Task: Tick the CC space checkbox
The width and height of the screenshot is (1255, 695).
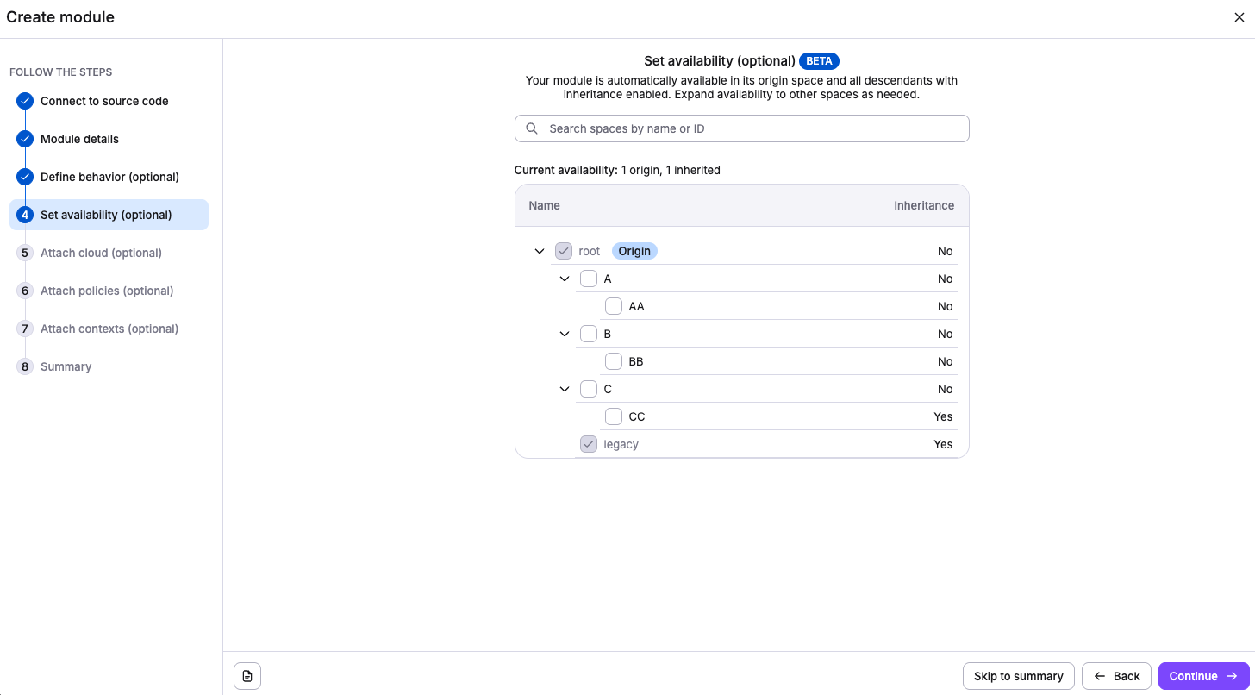Action: point(614,416)
